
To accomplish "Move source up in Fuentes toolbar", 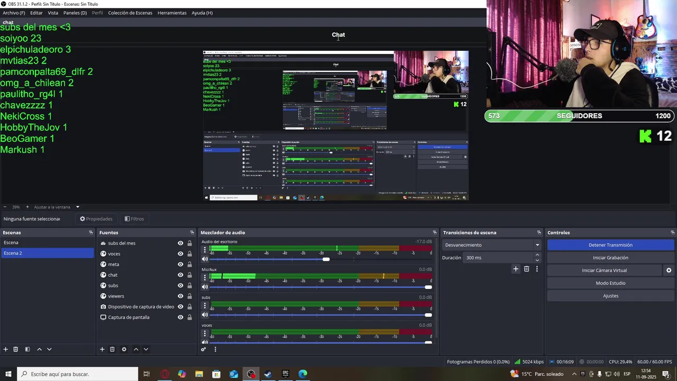I will click(x=136, y=349).
